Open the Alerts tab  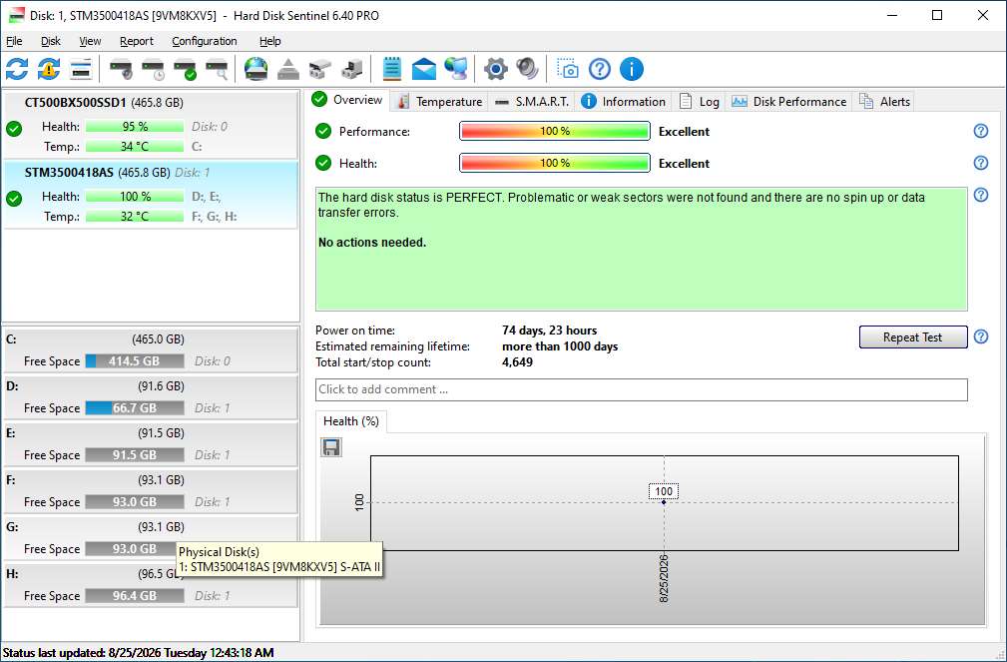click(x=884, y=102)
